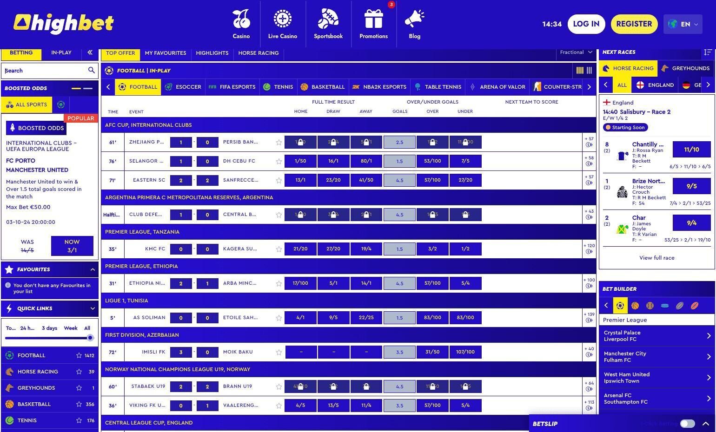Show next race country filters
Image resolution: width=716 pixels, height=432 pixels.
pos(708,85)
